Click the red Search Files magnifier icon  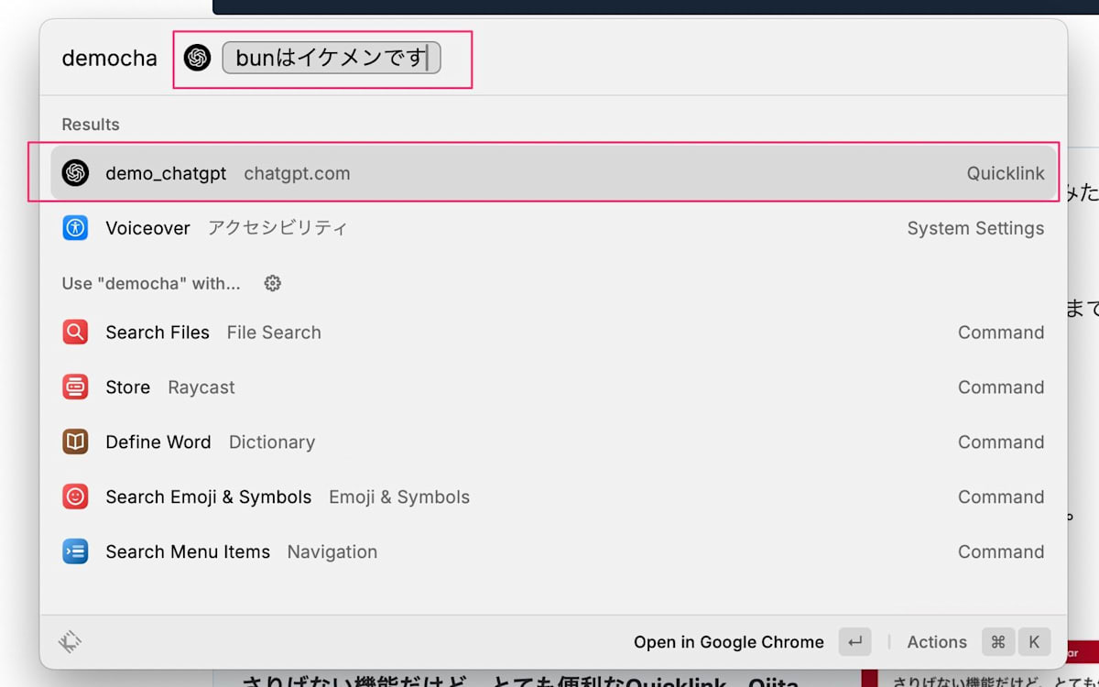pyautogui.click(x=75, y=333)
